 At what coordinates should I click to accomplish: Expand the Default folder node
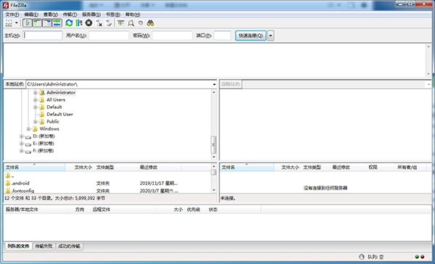[36, 107]
